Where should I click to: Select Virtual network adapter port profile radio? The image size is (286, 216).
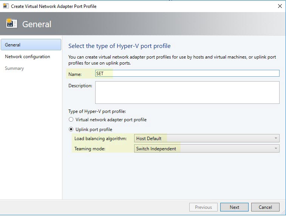71,120
